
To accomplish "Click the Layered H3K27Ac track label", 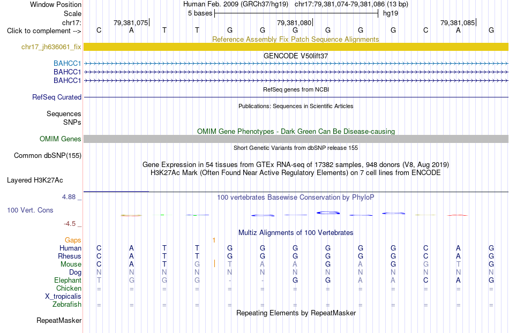I will pos(35,180).
